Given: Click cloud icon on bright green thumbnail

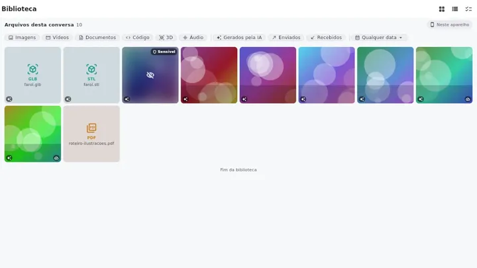Looking at the screenshot, I should pyautogui.click(x=56, y=157).
